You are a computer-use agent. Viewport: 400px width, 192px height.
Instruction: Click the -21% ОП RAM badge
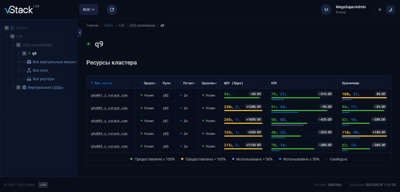(325, 94)
